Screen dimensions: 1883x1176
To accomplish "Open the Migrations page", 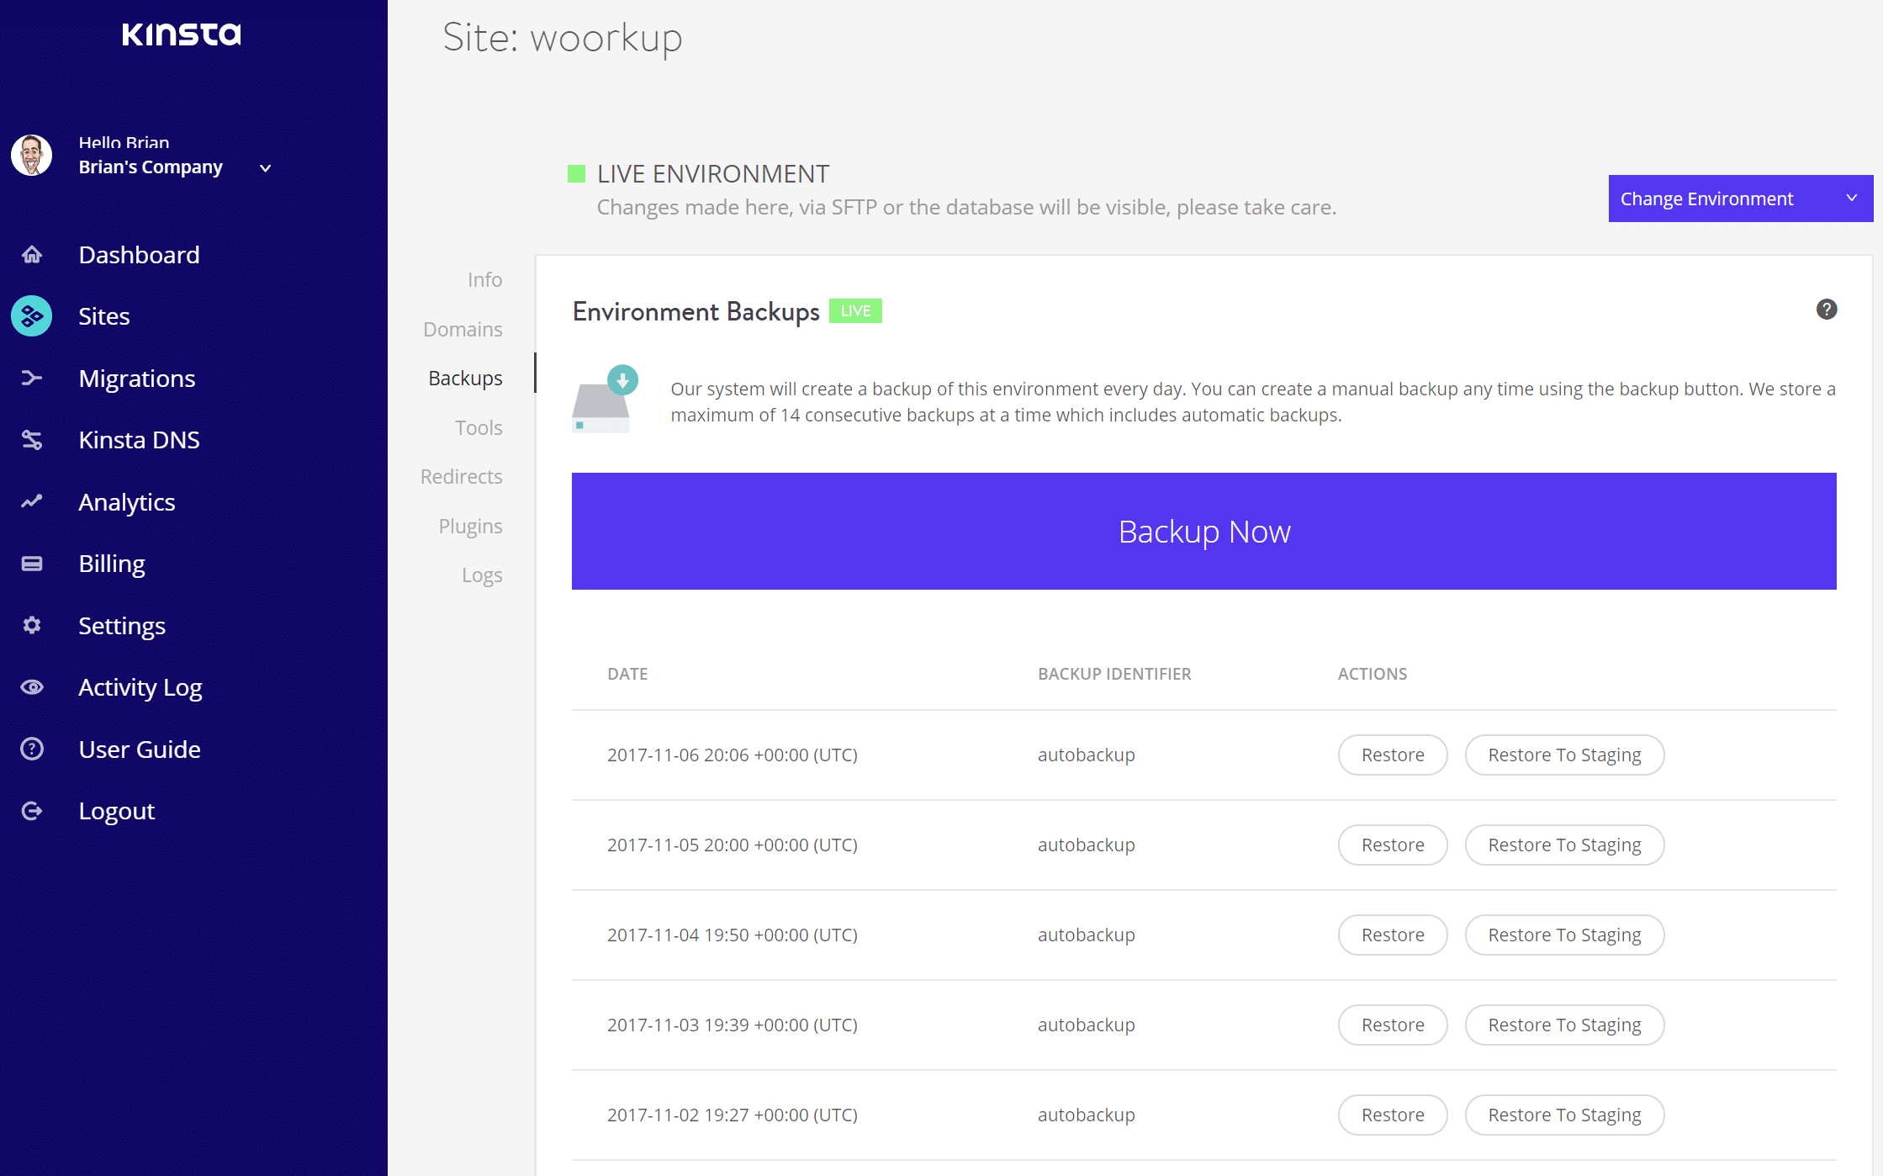I will pyautogui.click(x=137, y=379).
